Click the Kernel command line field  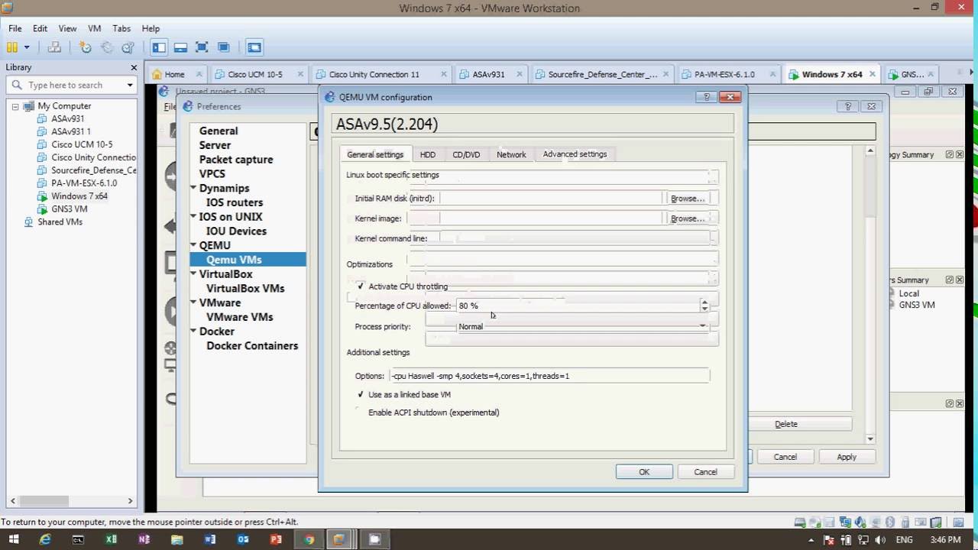tap(575, 238)
